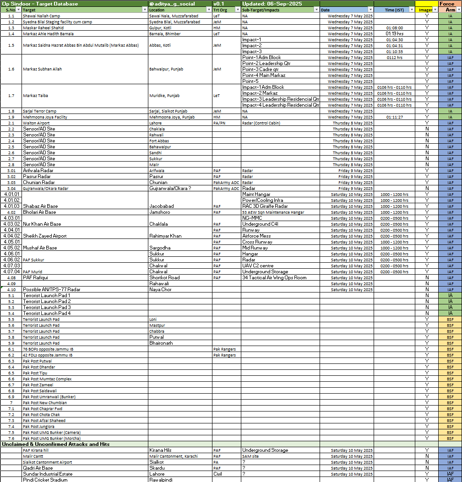
Task: Open the Target column filter dropdown
Action: [x=145, y=10]
